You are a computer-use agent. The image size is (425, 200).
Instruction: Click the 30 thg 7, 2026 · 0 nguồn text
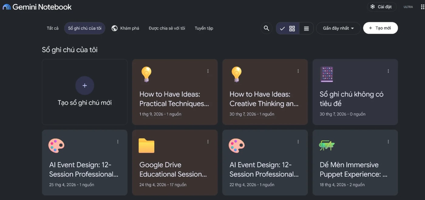coord(342,114)
